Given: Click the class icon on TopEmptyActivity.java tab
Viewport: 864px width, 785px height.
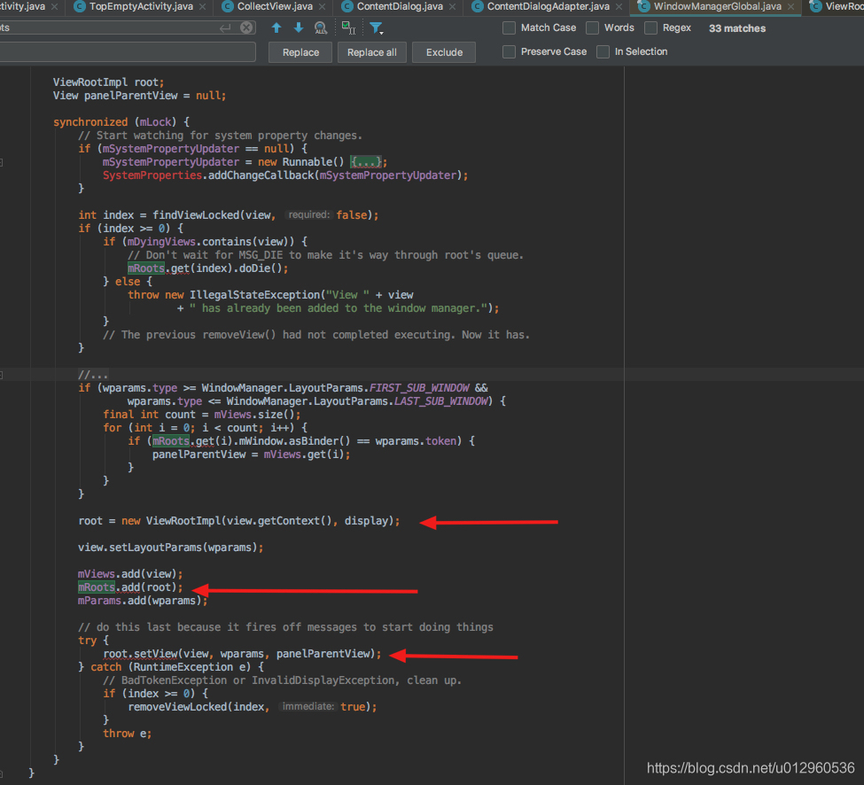Looking at the screenshot, I should 80,6.
